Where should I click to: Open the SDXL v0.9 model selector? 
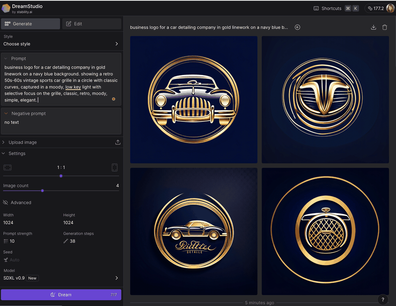[x=61, y=278]
